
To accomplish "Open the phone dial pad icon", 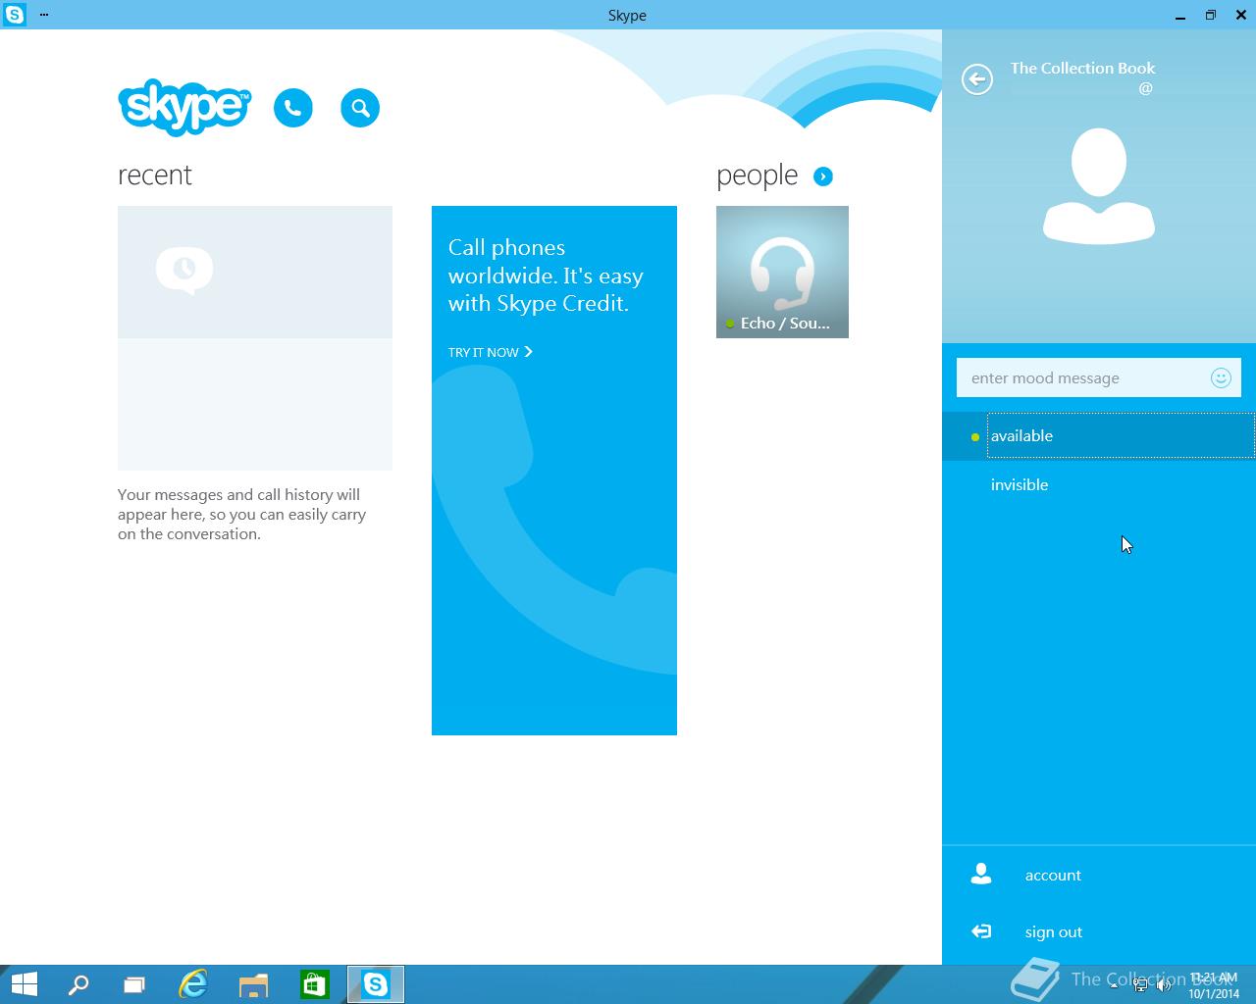I will click(293, 108).
